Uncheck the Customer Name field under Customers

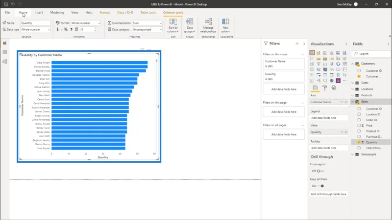tap(359, 76)
